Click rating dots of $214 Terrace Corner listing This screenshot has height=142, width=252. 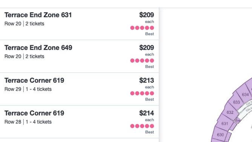click(x=142, y=126)
